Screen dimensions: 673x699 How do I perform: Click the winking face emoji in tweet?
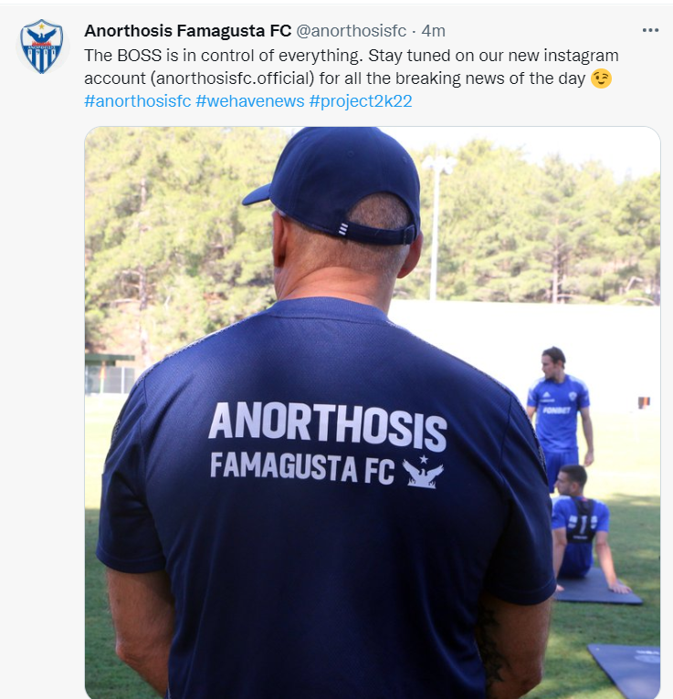[600, 78]
